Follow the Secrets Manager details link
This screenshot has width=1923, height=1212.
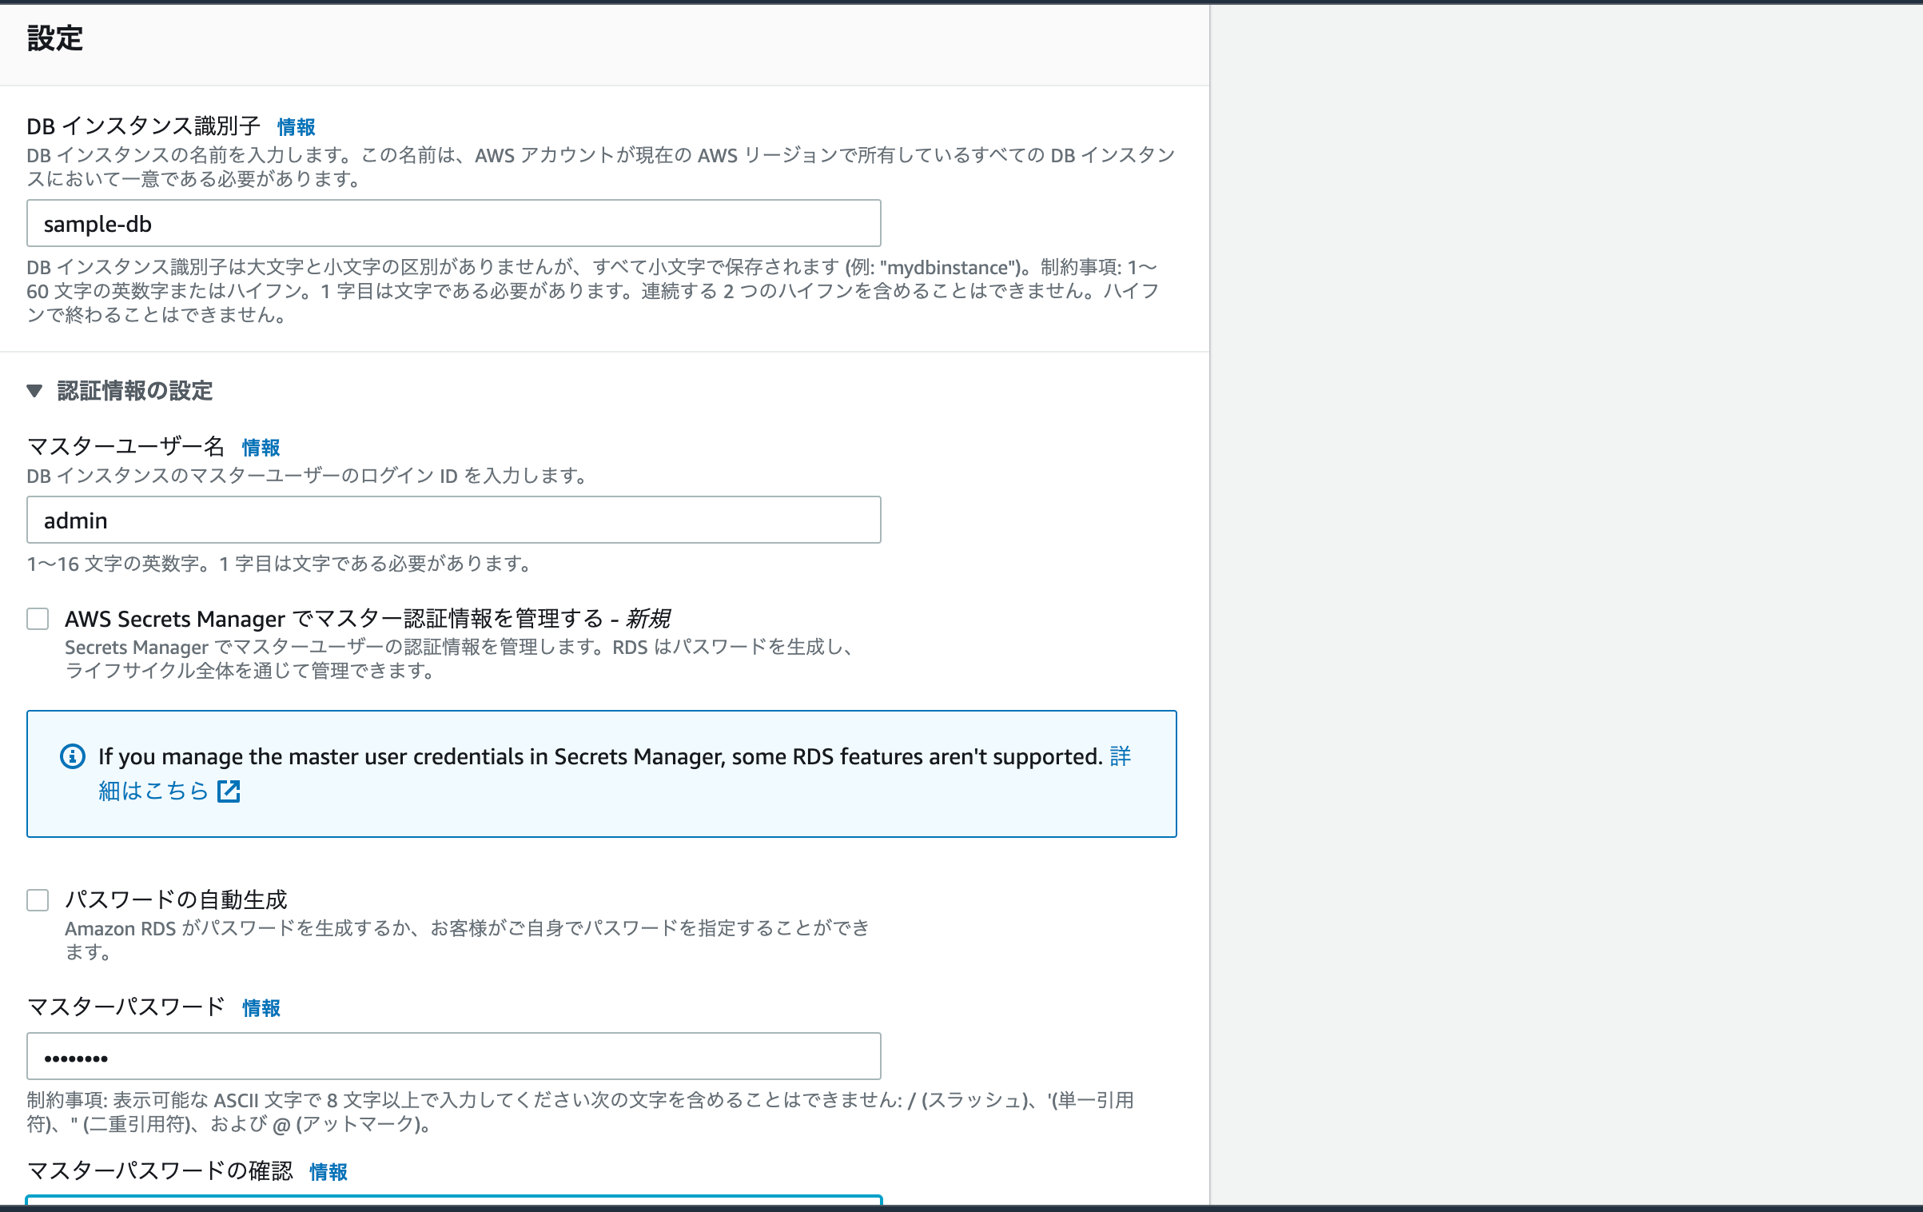157,791
